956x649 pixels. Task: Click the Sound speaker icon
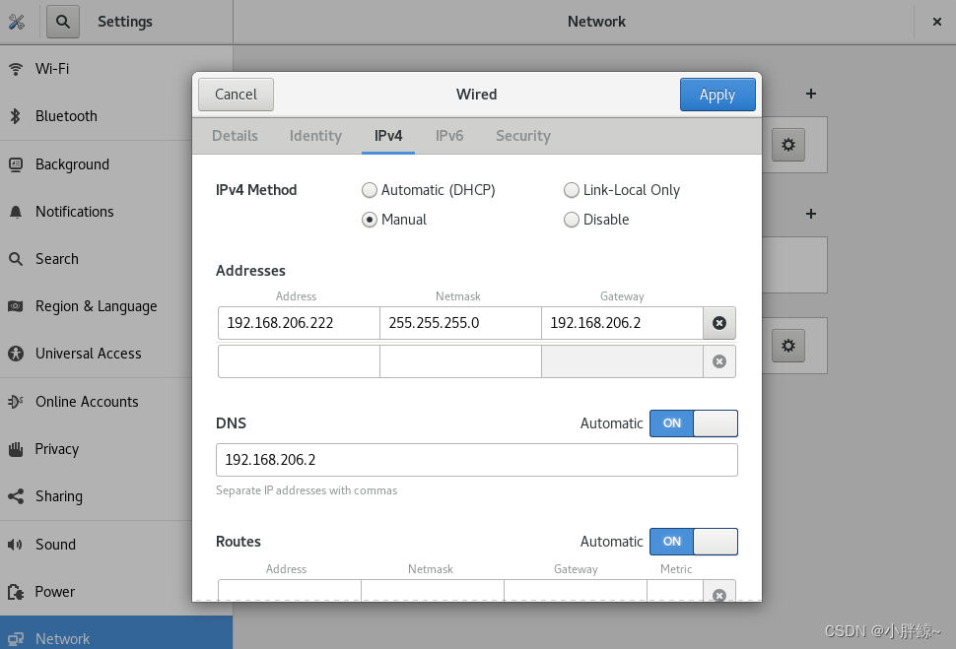(15, 545)
